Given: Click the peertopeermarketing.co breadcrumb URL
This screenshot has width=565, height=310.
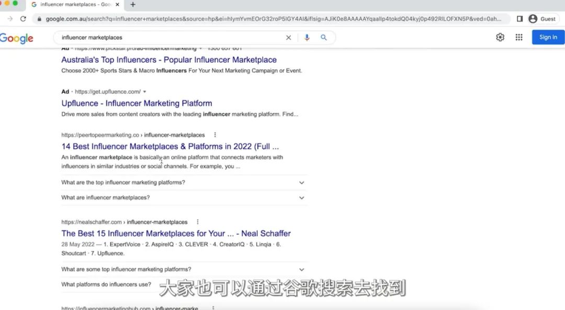Looking at the screenshot, I should [x=133, y=135].
